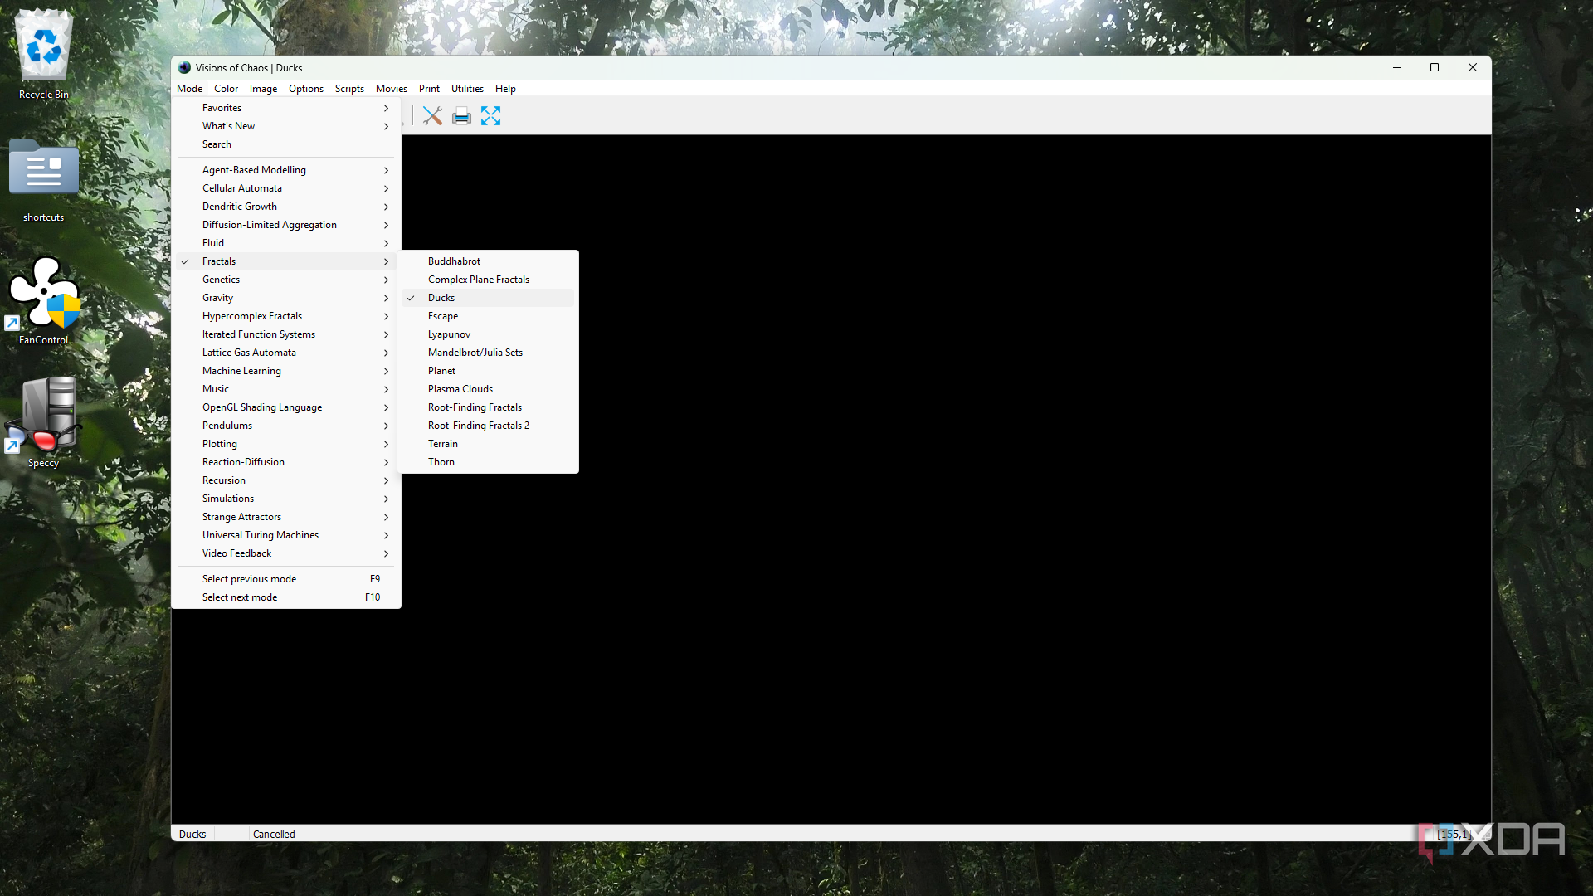
Task: Expand the What's New submenu
Action: point(286,126)
